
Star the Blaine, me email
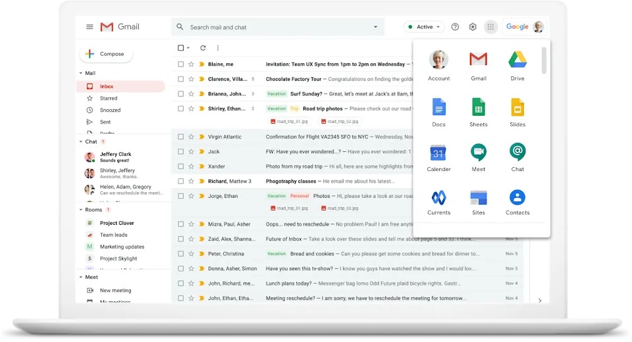[x=191, y=64]
